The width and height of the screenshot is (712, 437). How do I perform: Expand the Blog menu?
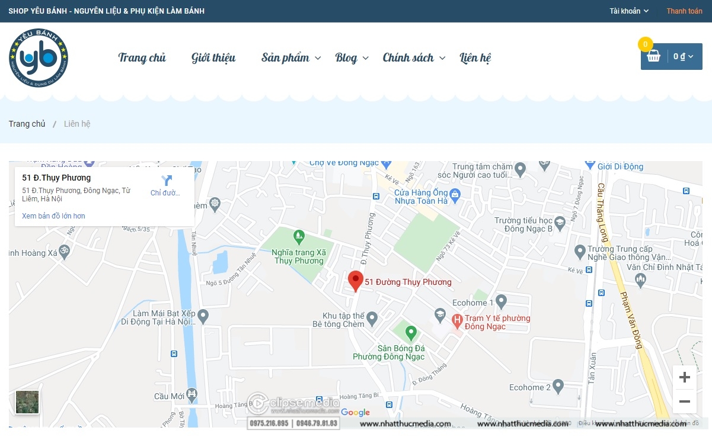pyautogui.click(x=346, y=57)
